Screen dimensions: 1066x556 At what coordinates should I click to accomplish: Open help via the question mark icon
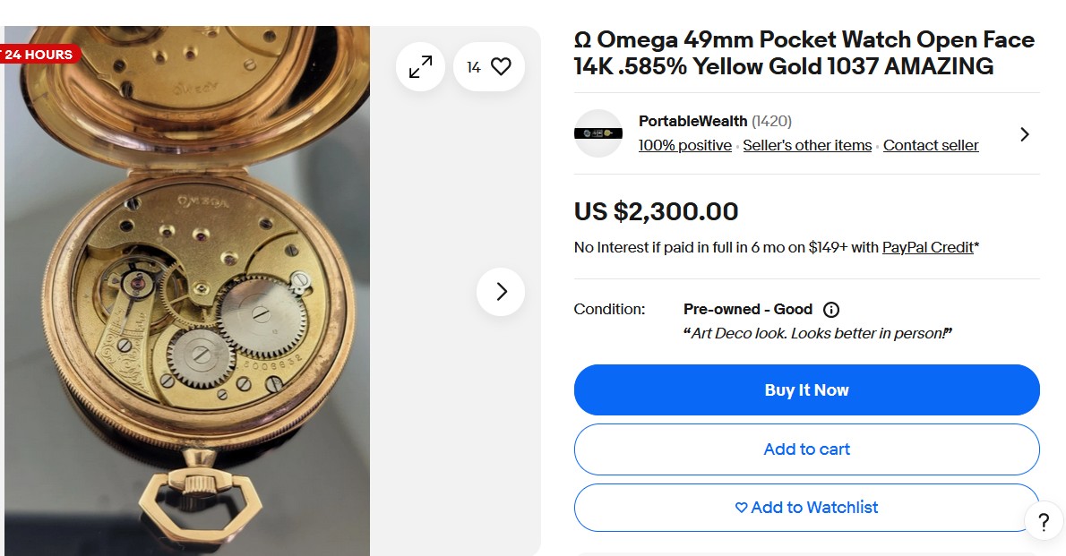1044,521
